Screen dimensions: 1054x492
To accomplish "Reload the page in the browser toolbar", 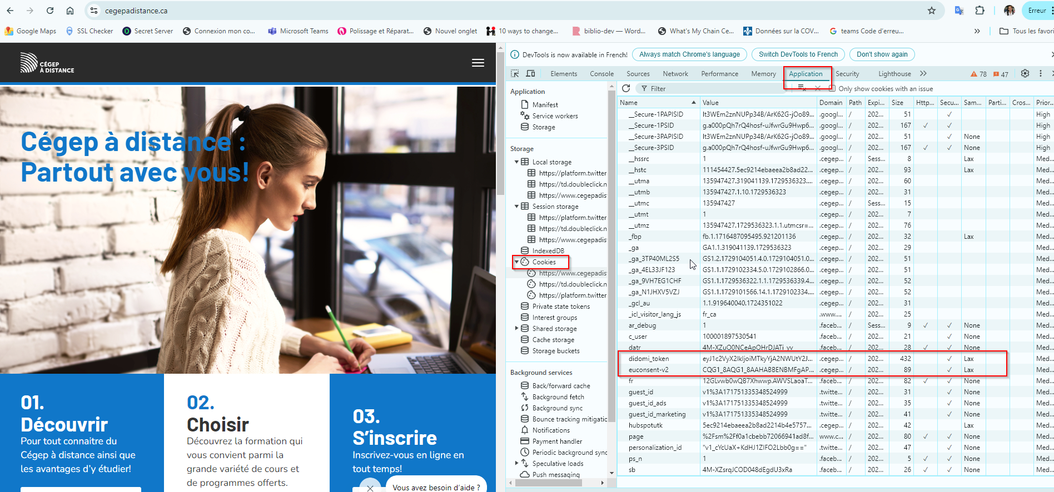I will coord(50,11).
